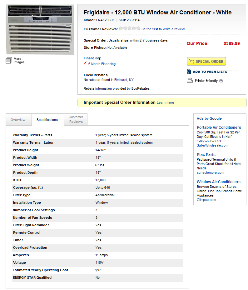Open the 6 Month Financing link
Screen dimensions: 248x290
(102, 64)
